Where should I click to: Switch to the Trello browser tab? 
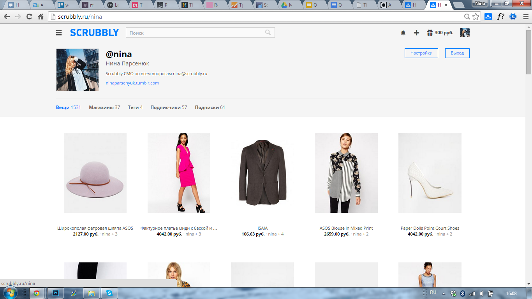pos(62,5)
